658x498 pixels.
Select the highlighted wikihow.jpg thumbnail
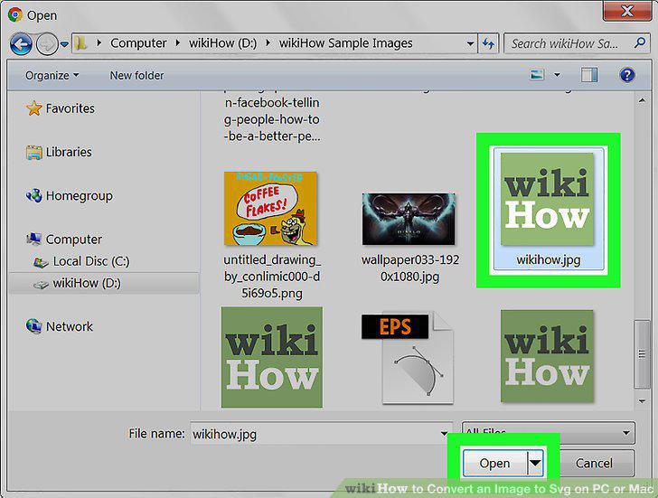547,199
